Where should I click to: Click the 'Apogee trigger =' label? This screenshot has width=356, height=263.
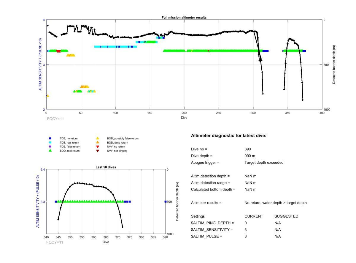tap(205, 163)
